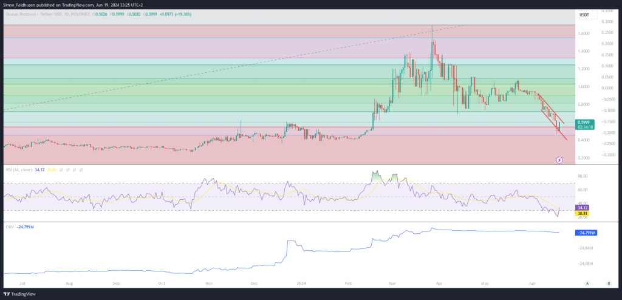Click the Mar label on time axis
622x300 pixels.
point(393,284)
